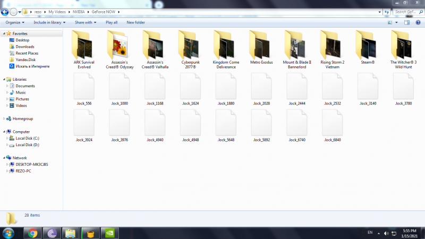Open the Include in library dropdown
This screenshot has width=425, height=239.
pyautogui.click(x=49, y=22)
